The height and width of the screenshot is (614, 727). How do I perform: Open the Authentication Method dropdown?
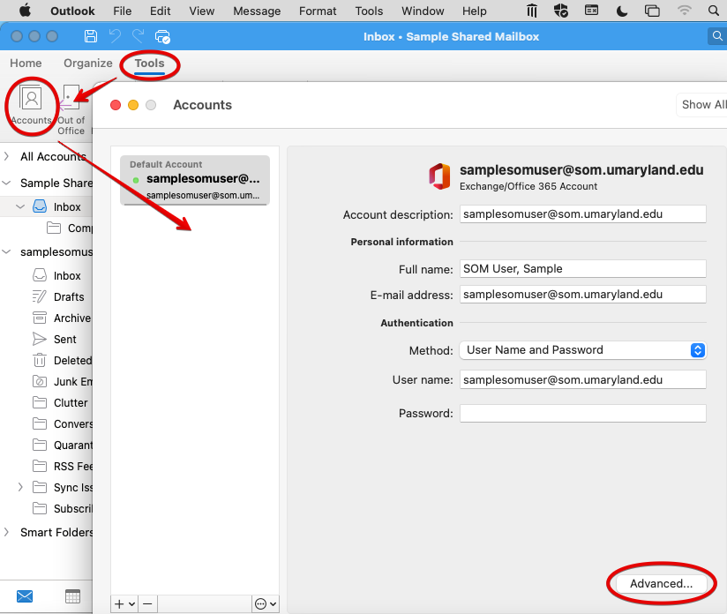point(582,350)
